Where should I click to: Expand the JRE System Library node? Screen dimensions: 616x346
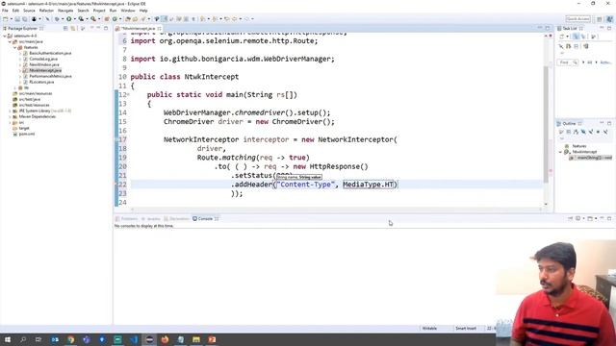[10, 111]
